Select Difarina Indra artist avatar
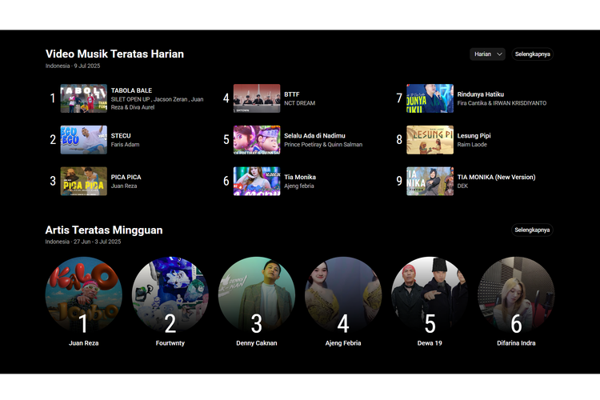 pos(516,295)
